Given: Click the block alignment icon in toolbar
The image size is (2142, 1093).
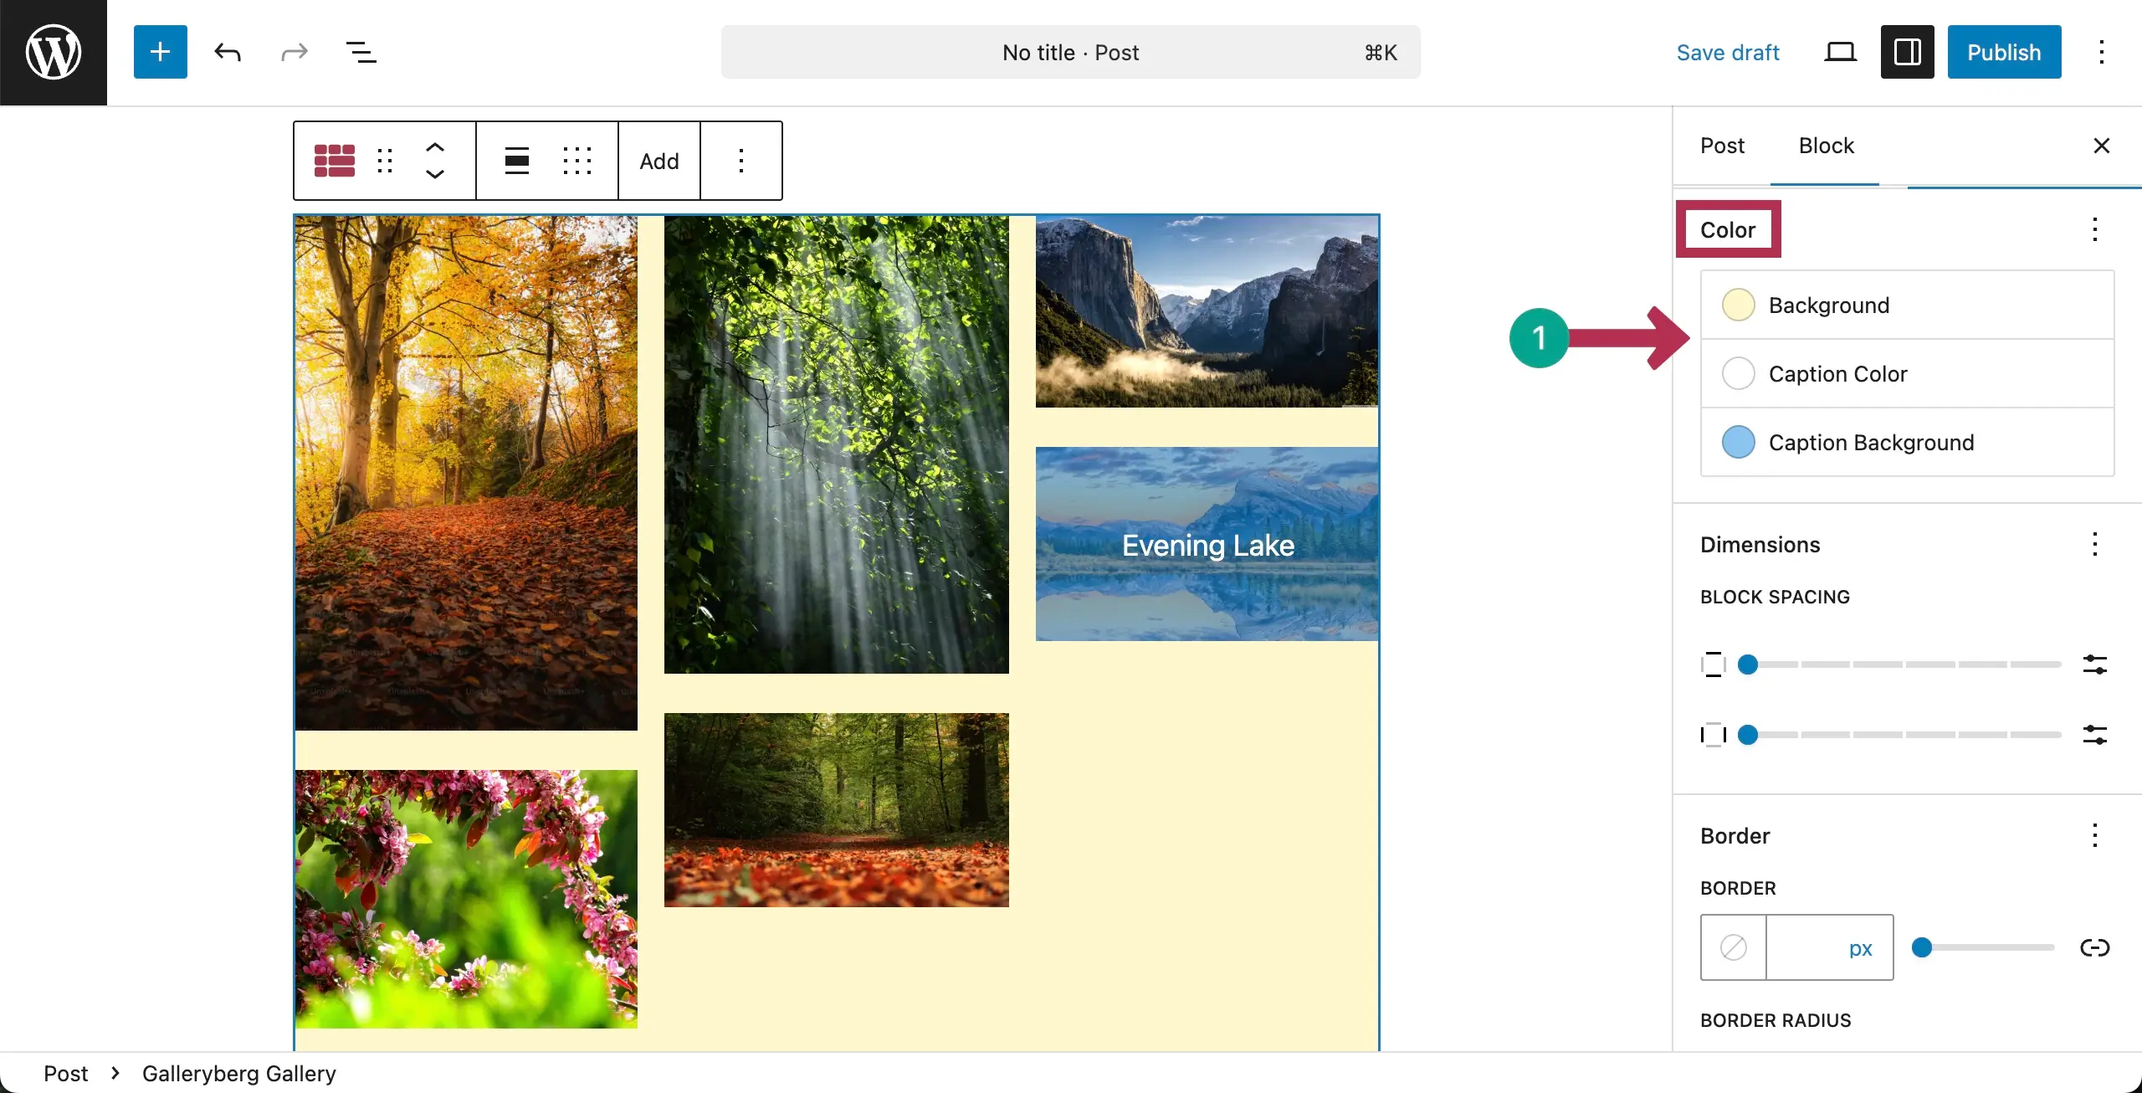Looking at the screenshot, I should click(517, 161).
